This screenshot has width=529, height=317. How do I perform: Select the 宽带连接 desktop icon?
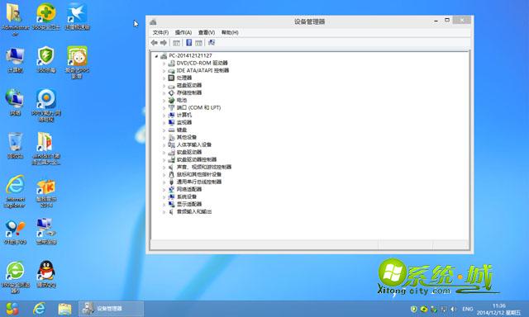tap(46, 228)
